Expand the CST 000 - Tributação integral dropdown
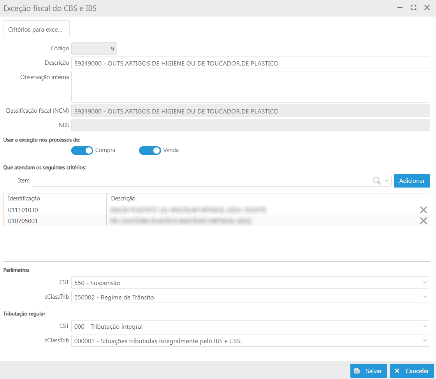The image size is (436, 379). pos(424,326)
